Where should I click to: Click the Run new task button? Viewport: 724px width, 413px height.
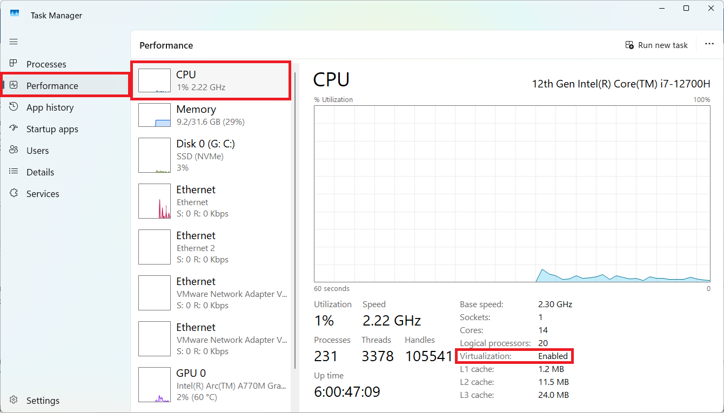[656, 45]
